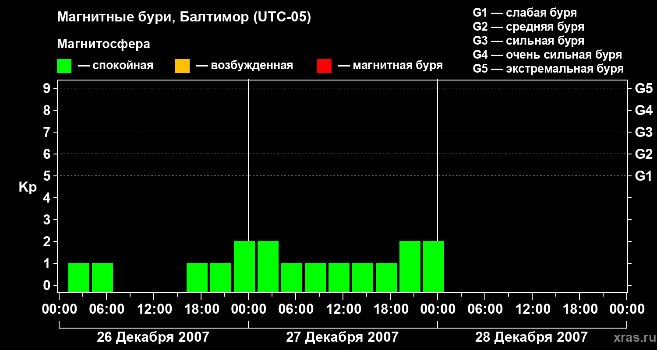Click the Kp value 4 on the left axis
This screenshot has height=350, width=657.
[48, 198]
